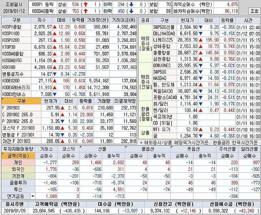This screenshot has height=215, width=261.
Task: Select the 기관계 investor row label
Action: tap(18, 176)
